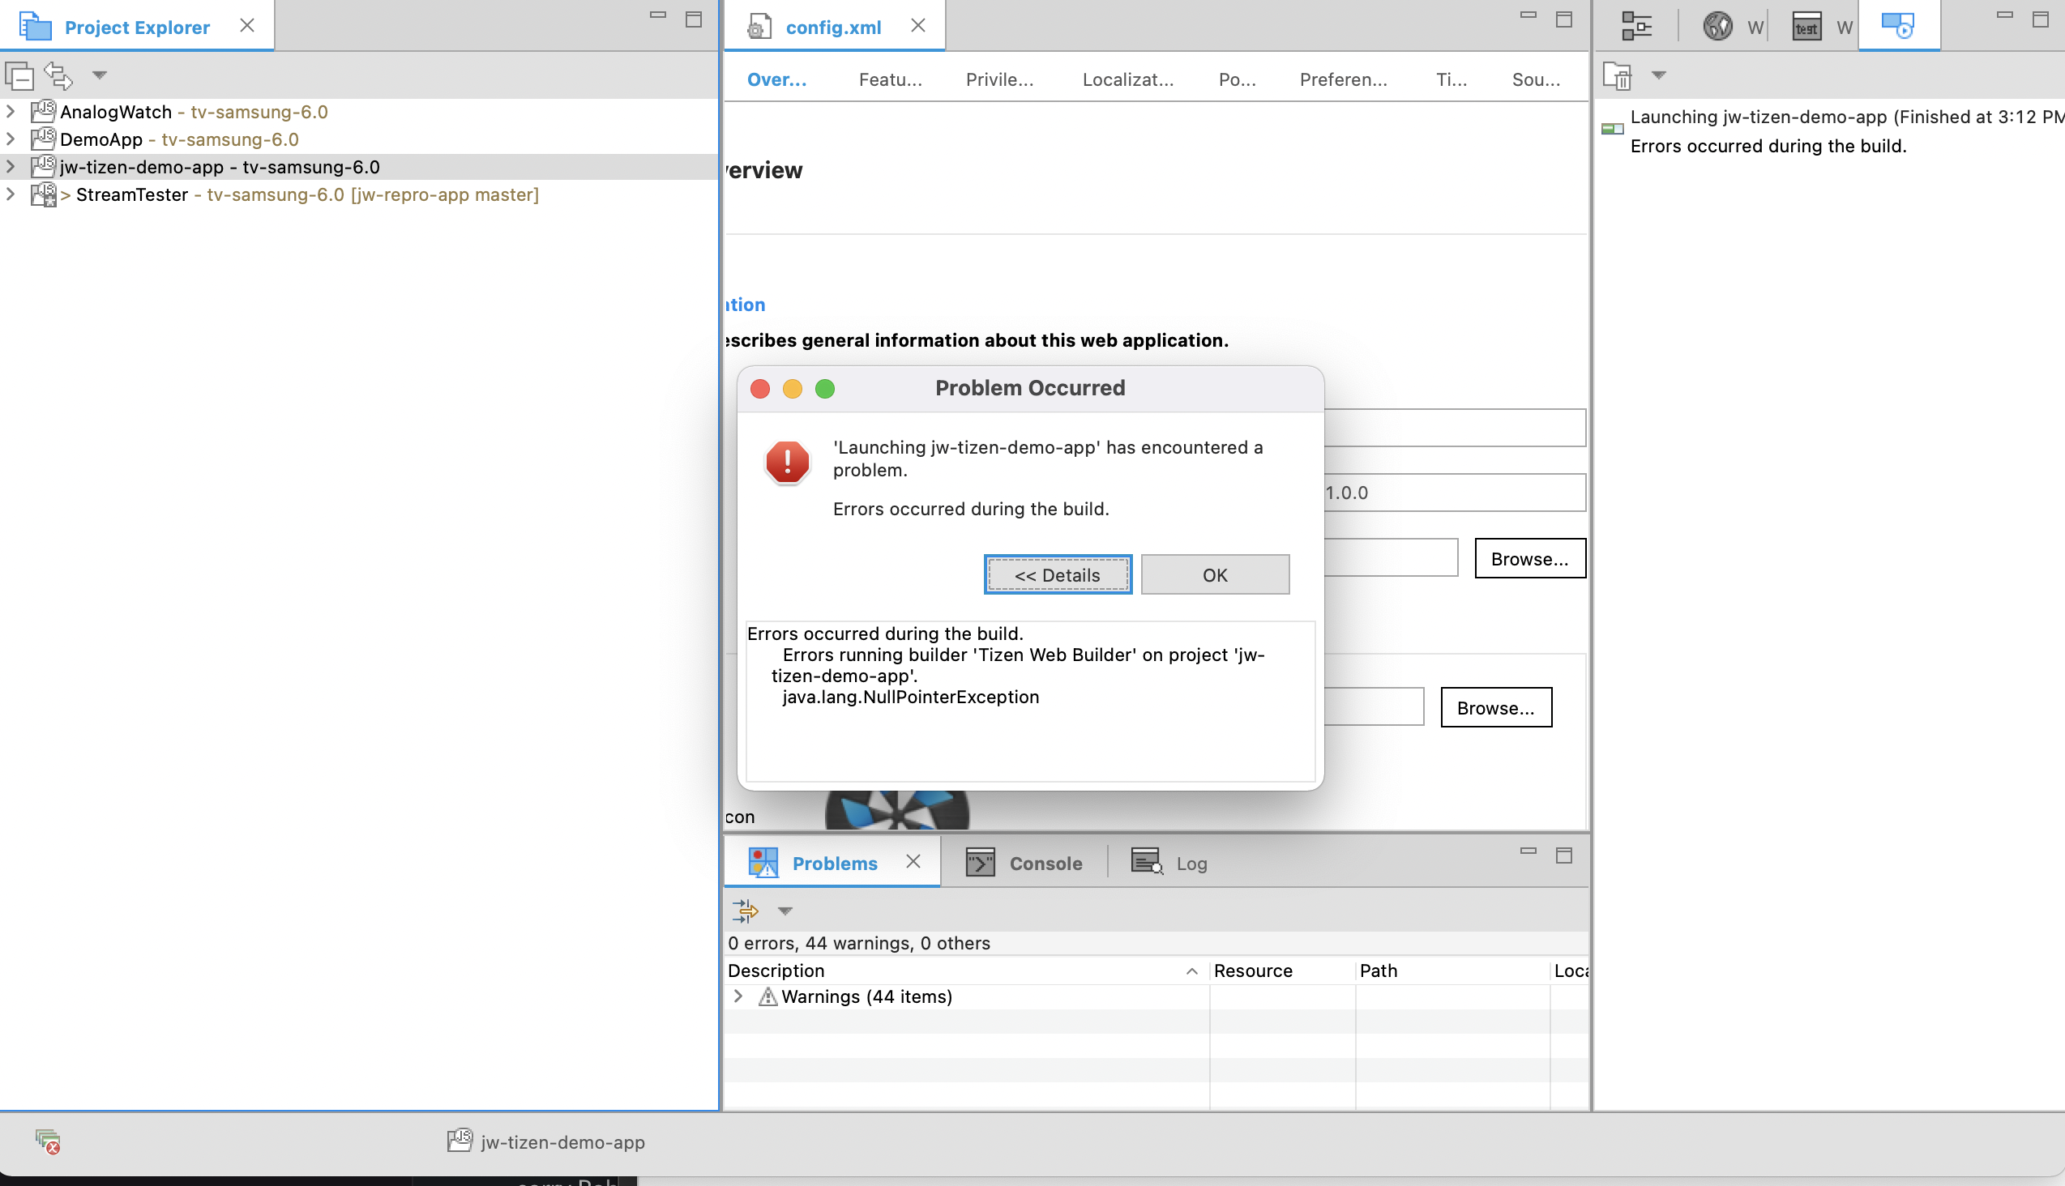Collapse error info with Details button
This screenshot has height=1186, width=2065.
(x=1057, y=575)
